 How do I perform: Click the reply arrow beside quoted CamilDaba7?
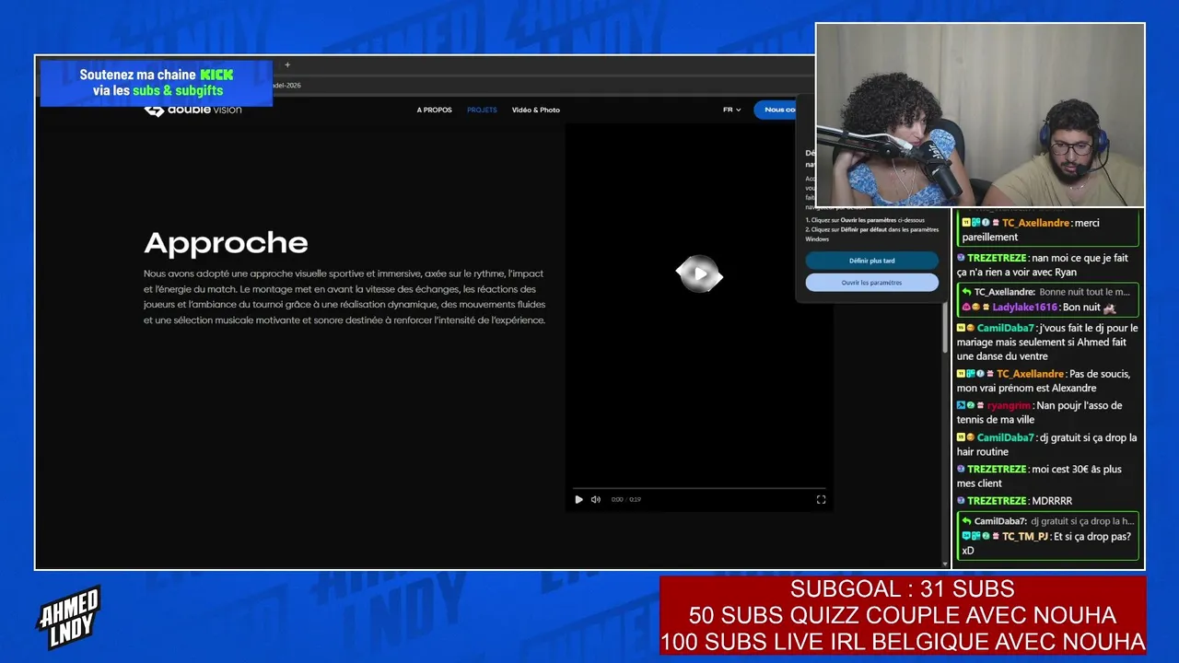pyautogui.click(x=966, y=521)
